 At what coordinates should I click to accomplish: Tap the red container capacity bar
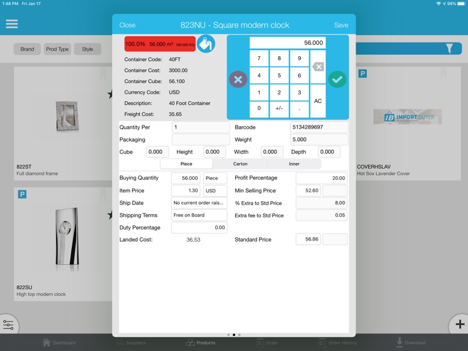pos(160,44)
